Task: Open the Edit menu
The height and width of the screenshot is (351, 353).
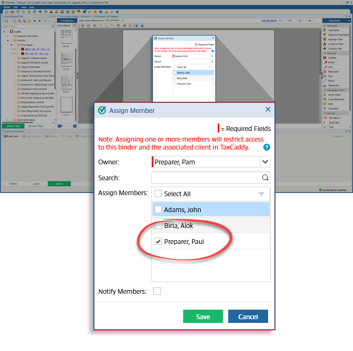Action: (x=15, y=7)
